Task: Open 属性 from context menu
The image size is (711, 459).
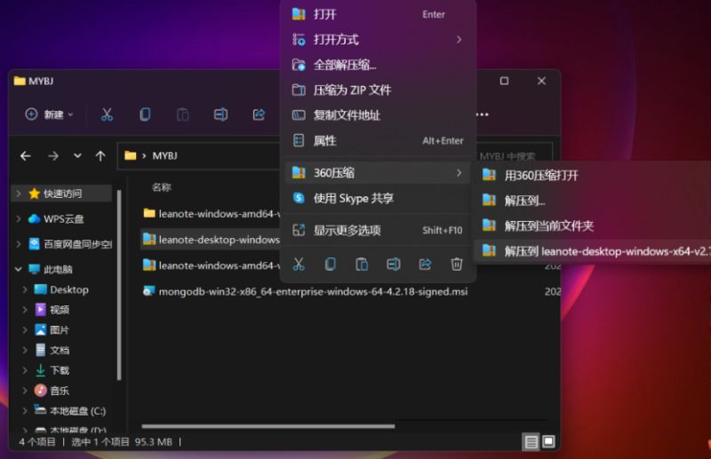Action: [x=378, y=140]
